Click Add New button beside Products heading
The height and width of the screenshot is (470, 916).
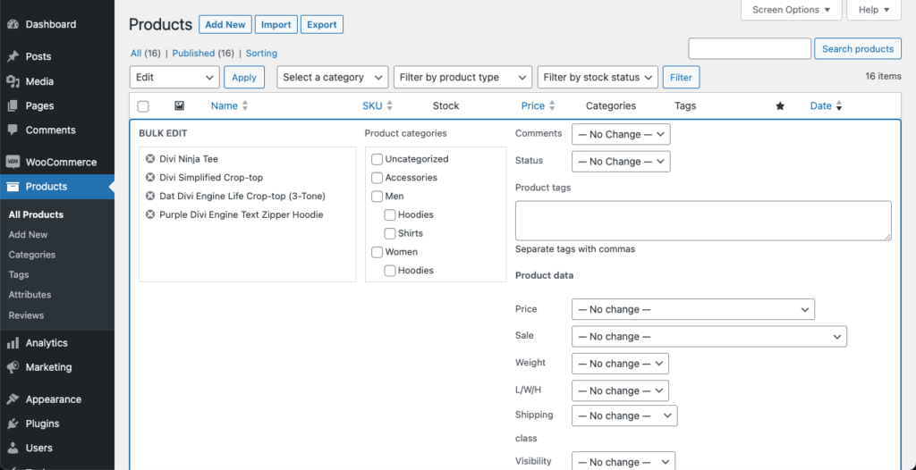click(225, 24)
